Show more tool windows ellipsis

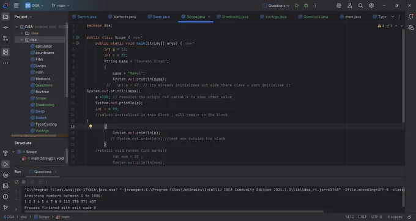click(x=6, y=63)
